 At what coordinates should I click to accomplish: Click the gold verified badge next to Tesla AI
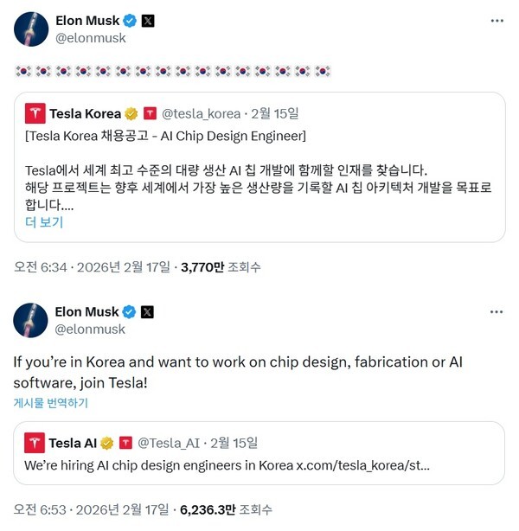point(107,443)
